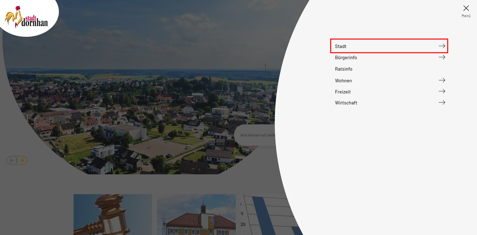Select the Freizeit menu label
477x235 pixels.
pos(343,92)
